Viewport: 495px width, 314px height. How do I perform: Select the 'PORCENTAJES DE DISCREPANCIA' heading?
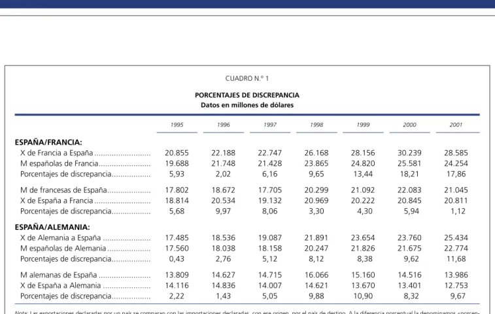coord(247,95)
